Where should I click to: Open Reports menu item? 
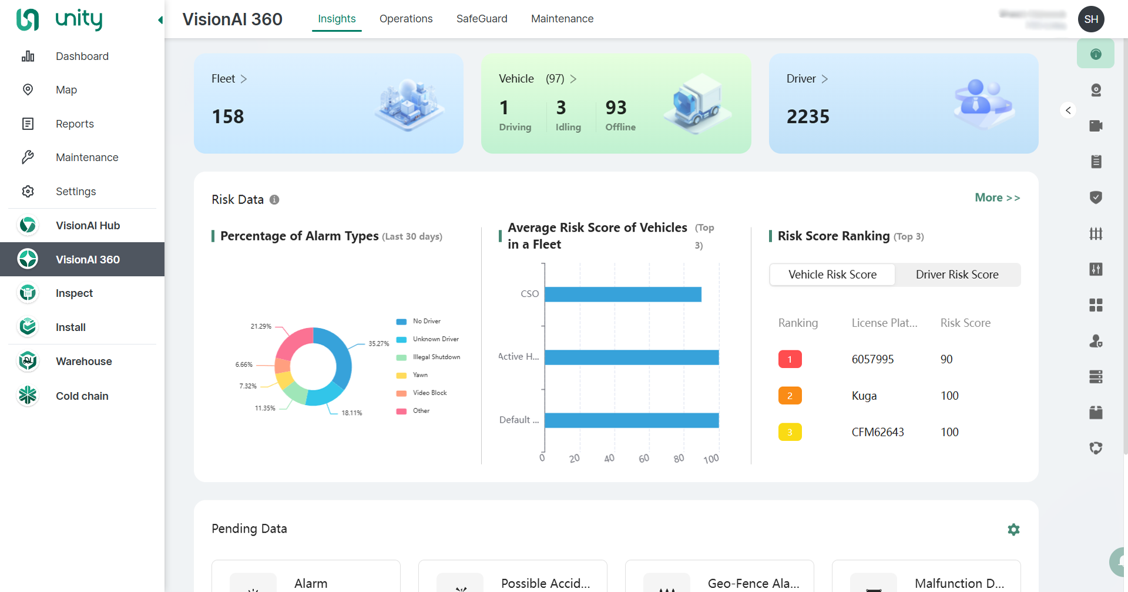pyautogui.click(x=82, y=123)
